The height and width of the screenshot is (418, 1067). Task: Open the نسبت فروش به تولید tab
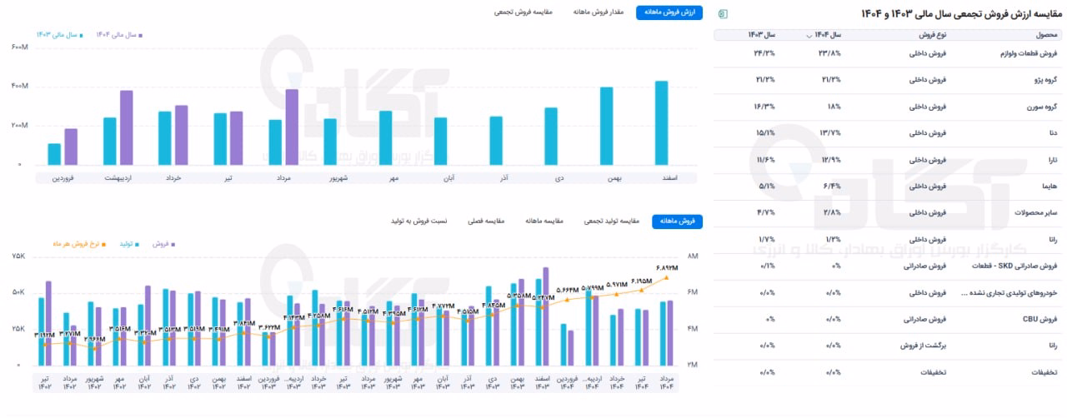419,221
